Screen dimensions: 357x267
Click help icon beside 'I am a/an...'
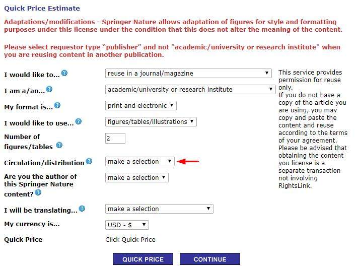tap(49, 89)
